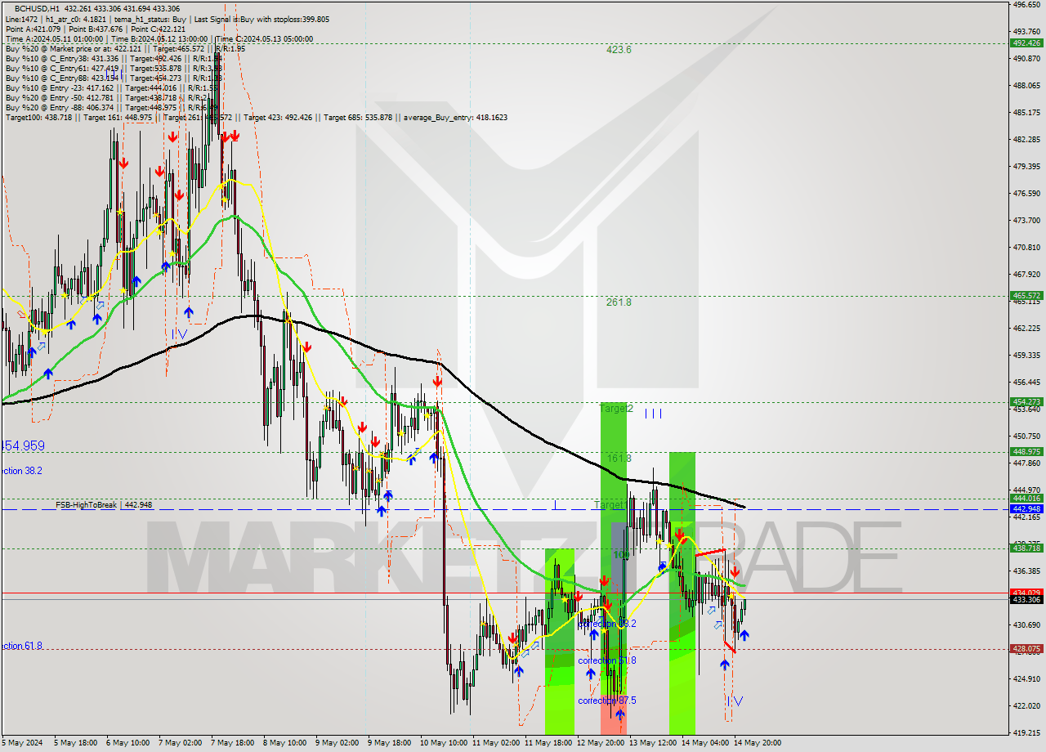This screenshot has height=752, width=1046.
Task: Click the '7 May 18:00' time axis label
Action: tap(233, 743)
